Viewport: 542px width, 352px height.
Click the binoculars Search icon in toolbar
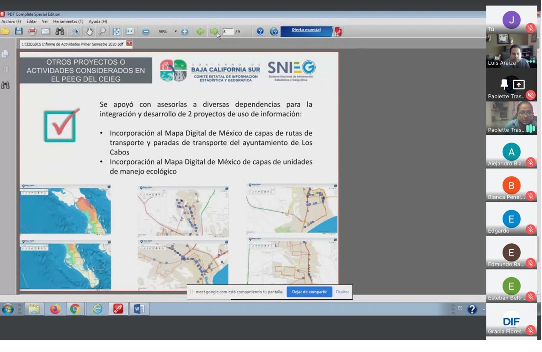(60, 31)
